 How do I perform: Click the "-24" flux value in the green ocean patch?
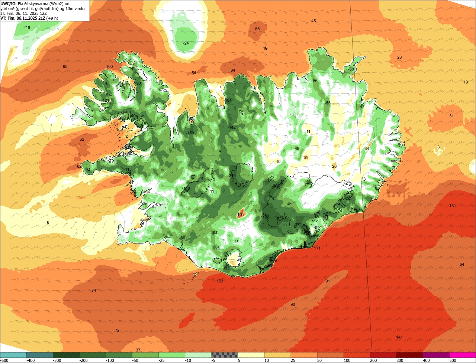coord(186,43)
